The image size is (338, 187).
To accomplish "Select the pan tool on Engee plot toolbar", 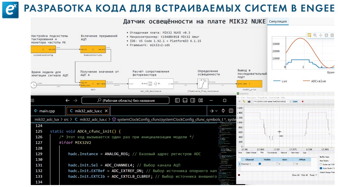I will pyautogui.click(x=321, y=35).
